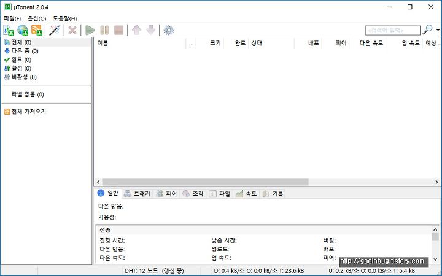Click the green Start torrent play icon

[x=90, y=30]
